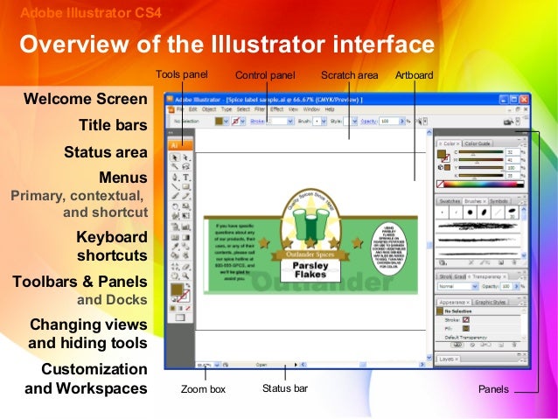Click the Change Screen Mode button
This screenshot has width=558, height=419.
point(180,318)
